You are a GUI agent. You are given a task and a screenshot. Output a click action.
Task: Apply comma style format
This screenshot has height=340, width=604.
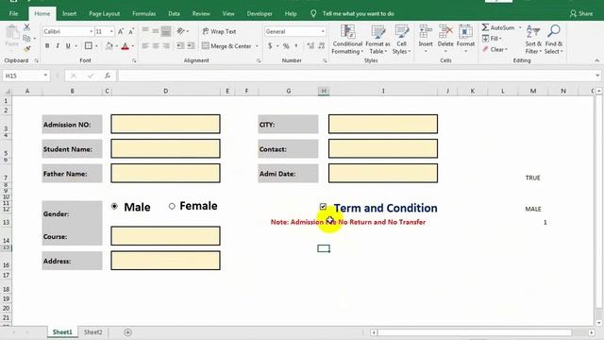(x=296, y=46)
